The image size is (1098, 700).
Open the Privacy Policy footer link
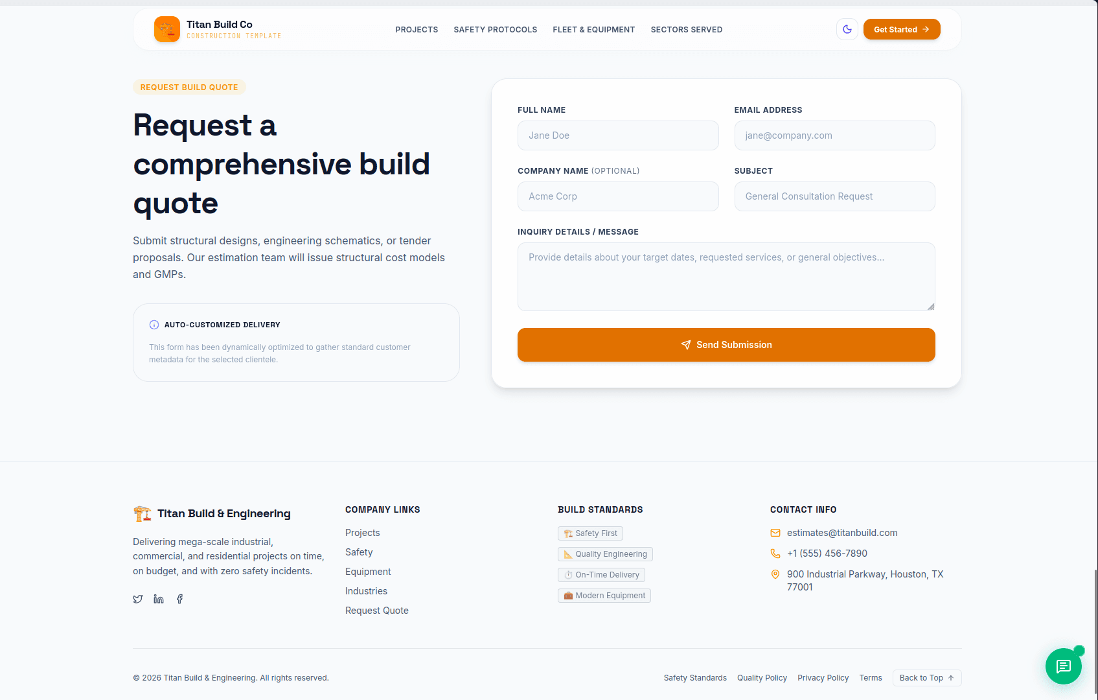click(x=823, y=678)
